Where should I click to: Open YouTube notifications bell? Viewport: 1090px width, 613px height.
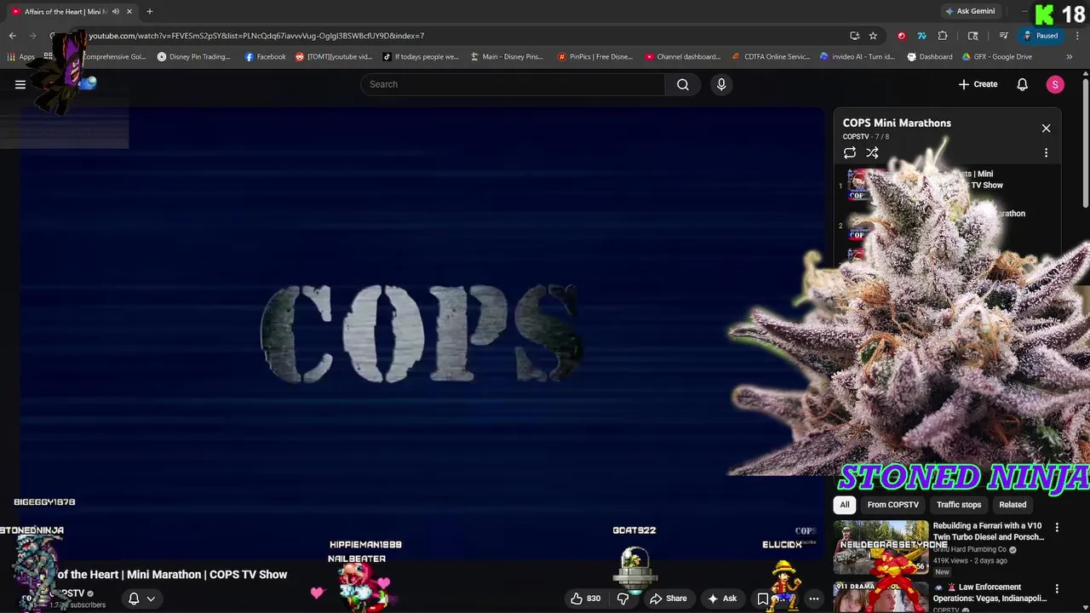(x=1023, y=84)
